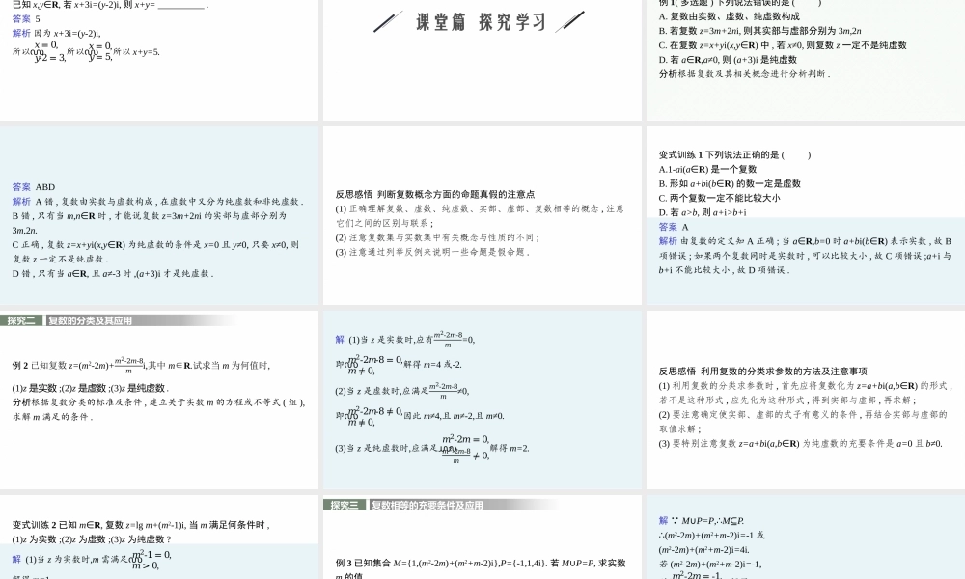This screenshot has width=965, height=579.
Task: Open the '变式训练 1' question slide thumbnail
Action: [x=806, y=215]
